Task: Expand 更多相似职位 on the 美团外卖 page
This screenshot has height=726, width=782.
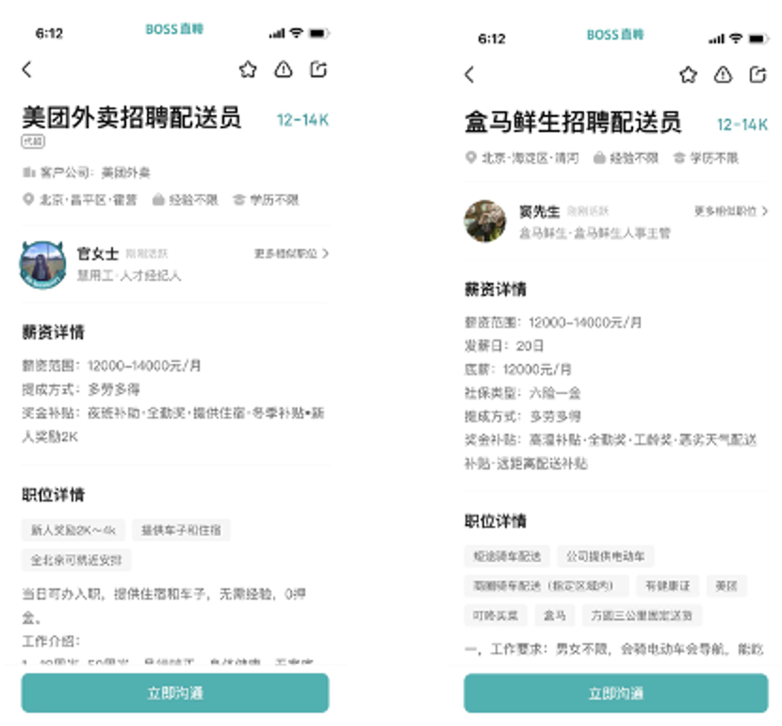Action: pyautogui.click(x=287, y=254)
